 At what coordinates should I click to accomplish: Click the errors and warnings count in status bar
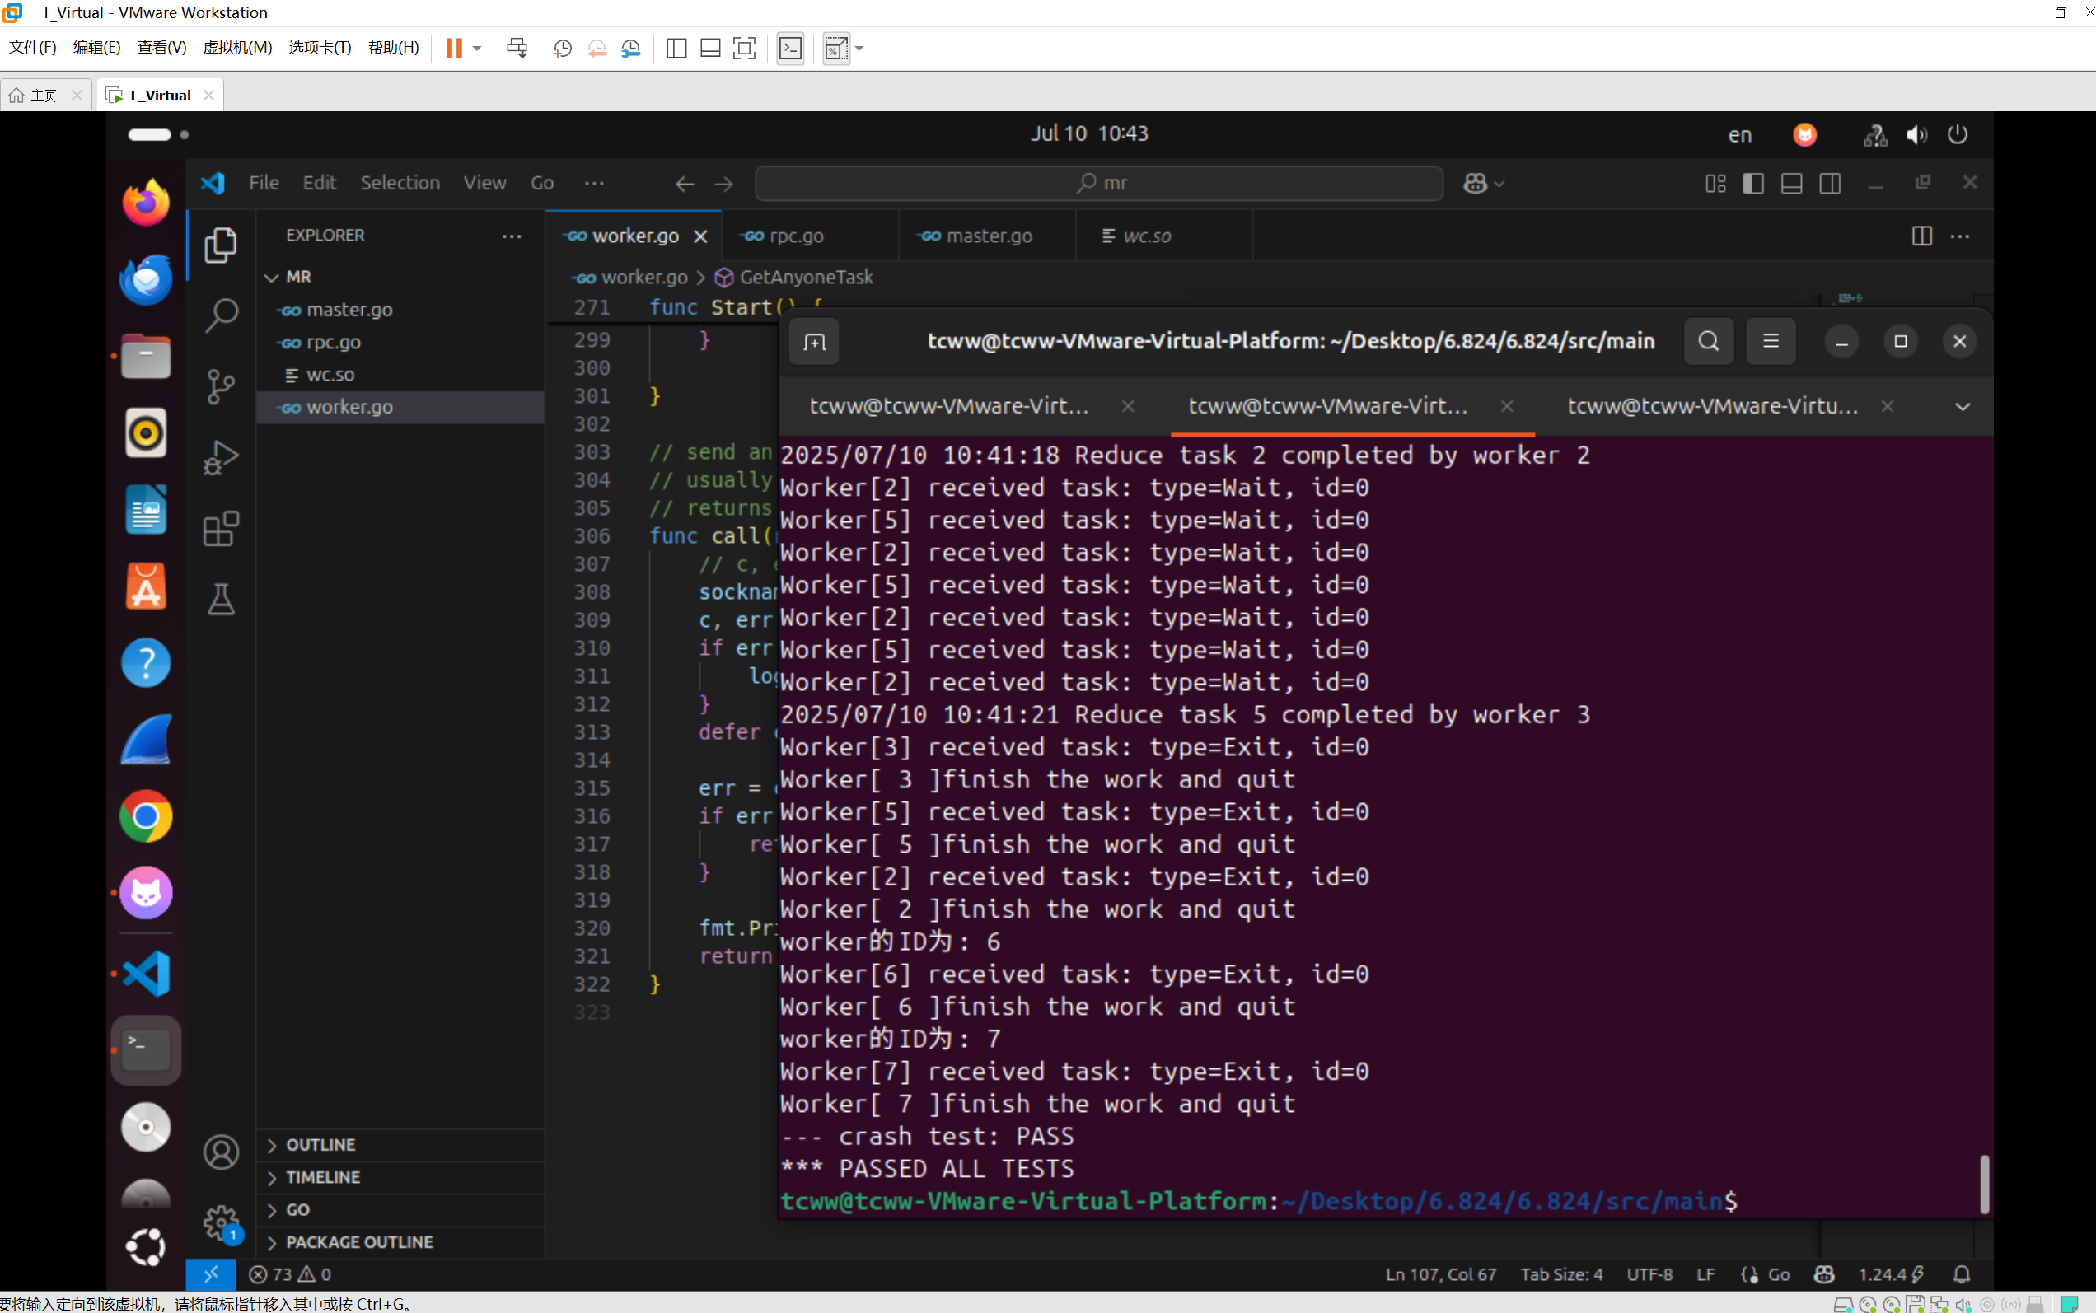pyautogui.click(x=290, y=1274)
